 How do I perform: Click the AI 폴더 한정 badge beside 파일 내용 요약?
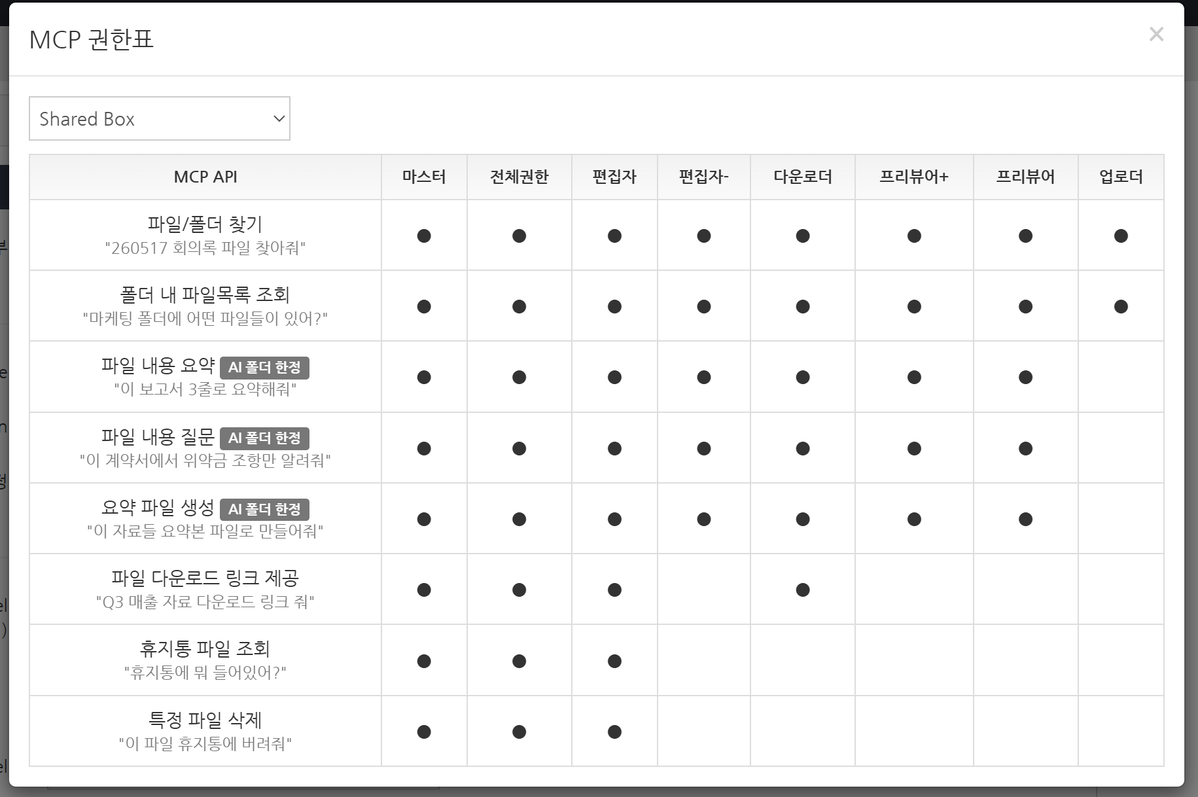coord(264,367)
